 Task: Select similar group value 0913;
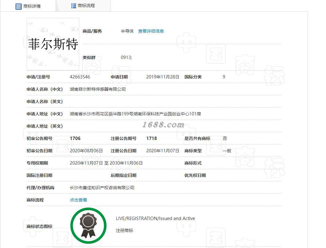click(x=126, y=58)
